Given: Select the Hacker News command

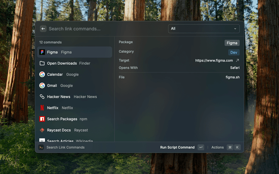Looking at the screenshot, I should click(x=75, y=97).
